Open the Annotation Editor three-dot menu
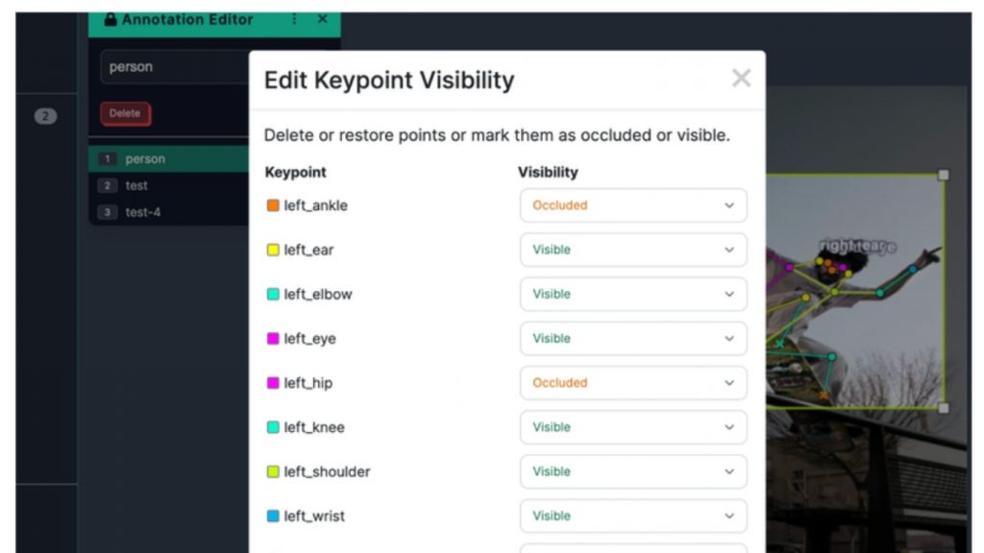984x553 pixels. [x=294, y=19]
